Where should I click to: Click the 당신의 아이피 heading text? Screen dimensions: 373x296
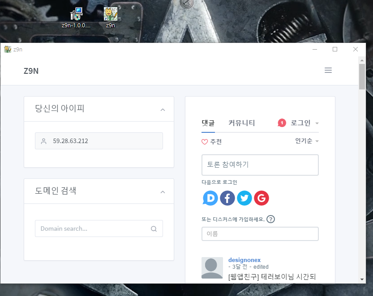(x=60, y=108)
